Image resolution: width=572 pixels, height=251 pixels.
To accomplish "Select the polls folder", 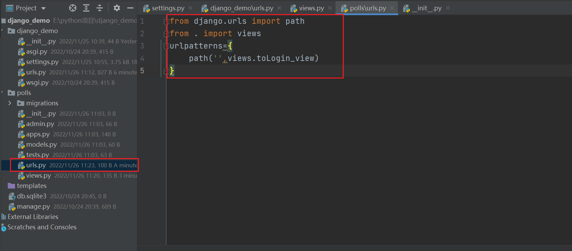I will pyautogui.click(x=24, y=93).
